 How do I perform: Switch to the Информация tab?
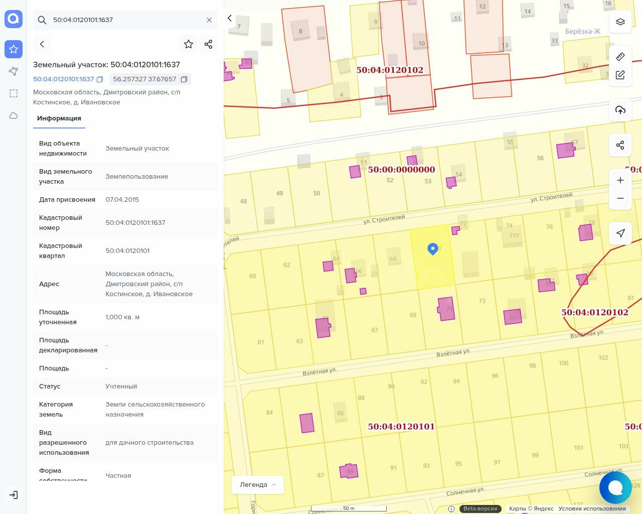59,118
